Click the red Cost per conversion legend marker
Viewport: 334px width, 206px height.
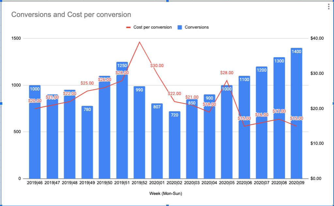point(129,27)
